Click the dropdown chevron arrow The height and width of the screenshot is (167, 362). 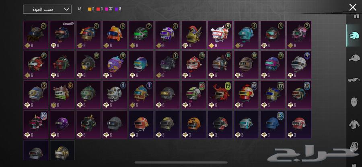point(66,9)
